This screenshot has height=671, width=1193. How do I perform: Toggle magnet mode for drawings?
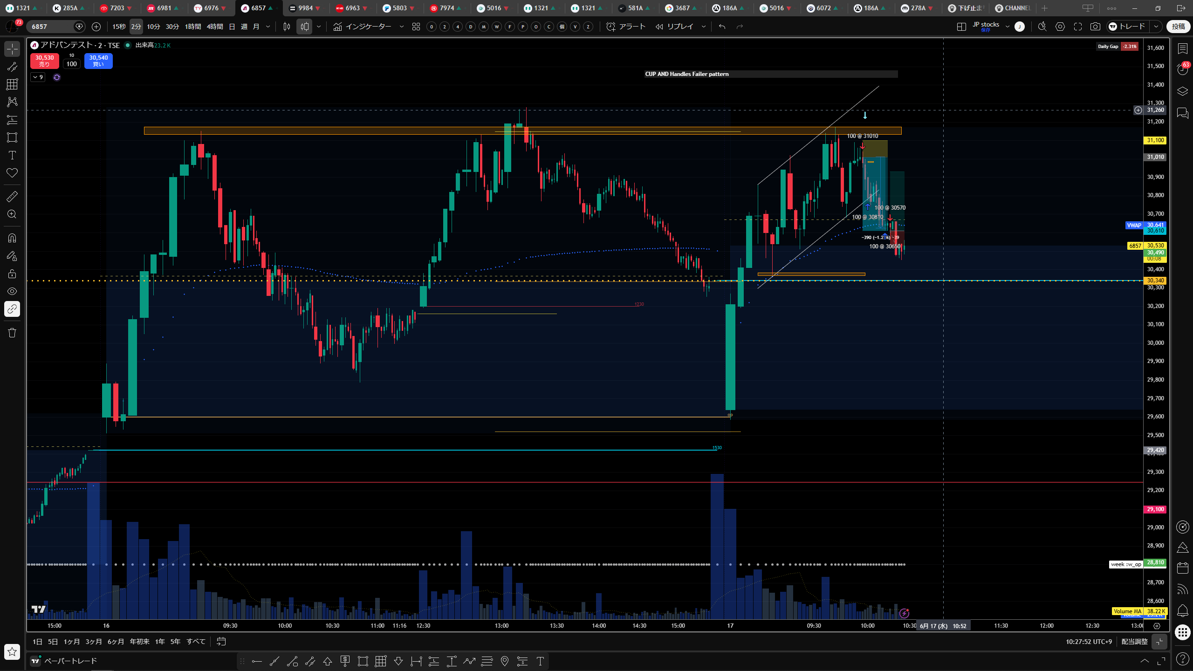12,238
